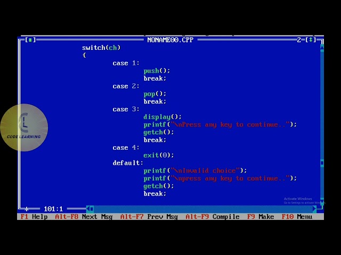
Task: Click the display(); statement
Action: [x=163, y=117]
